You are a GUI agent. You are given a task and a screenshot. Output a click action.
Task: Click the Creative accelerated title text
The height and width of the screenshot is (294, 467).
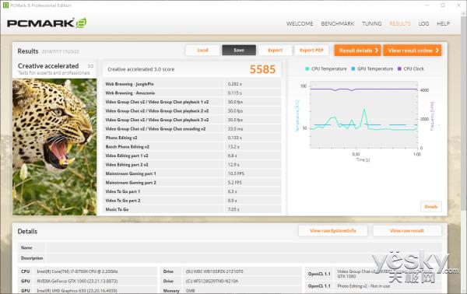(x=48, y=66)
